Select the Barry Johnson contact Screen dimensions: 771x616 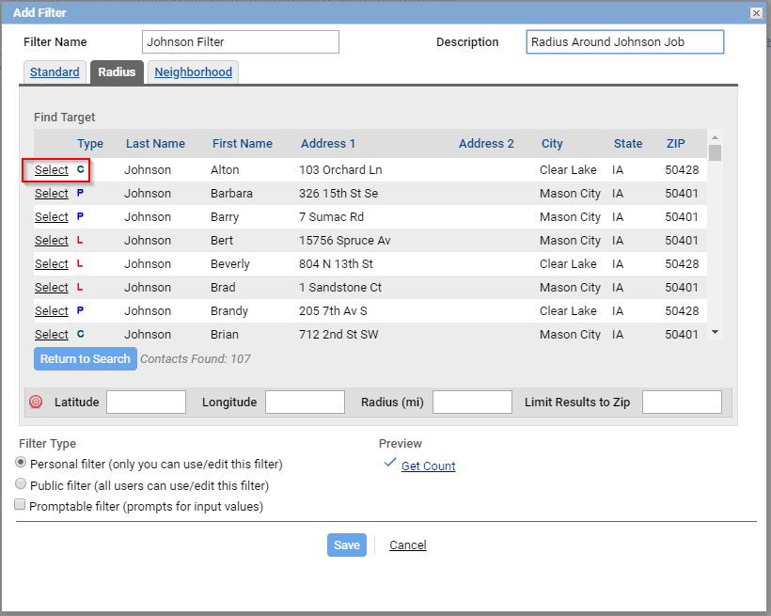(51, 217)
